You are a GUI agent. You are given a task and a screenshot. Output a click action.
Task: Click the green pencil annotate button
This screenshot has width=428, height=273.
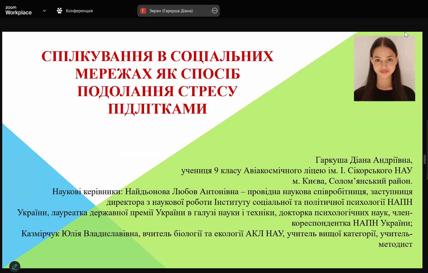(x=15, y=266)
